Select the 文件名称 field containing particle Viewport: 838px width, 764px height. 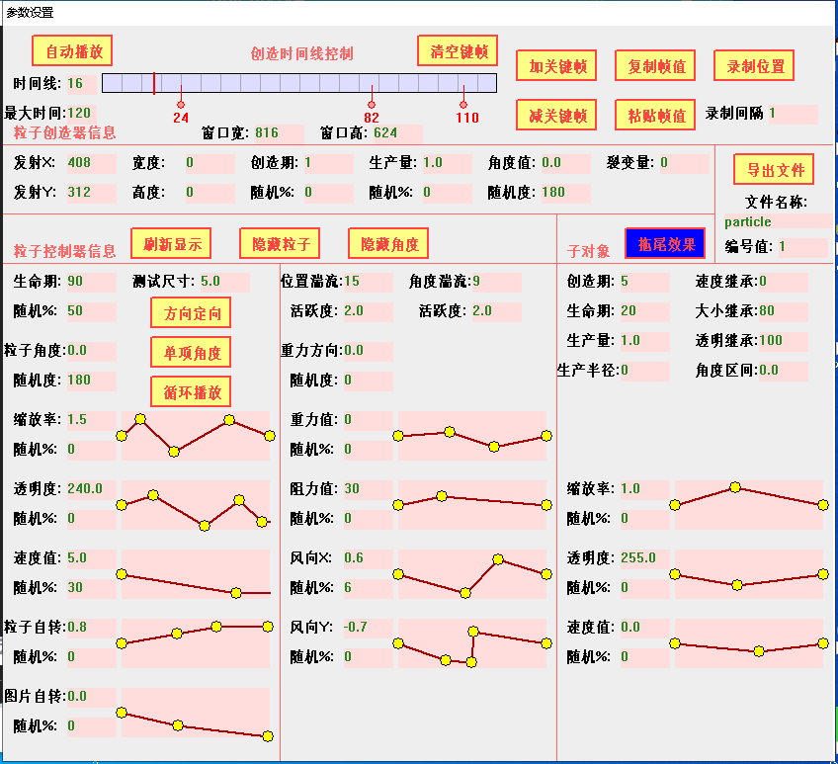tap(779, 221)
